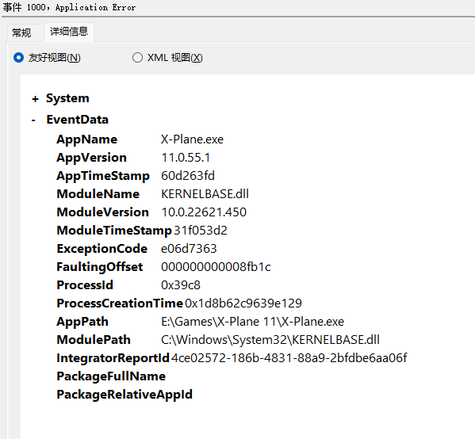Image resolution: width=475 pixels, height=439 pixels.
Task: Select 友好视图(N) radio button
Action: pos(47,58)
